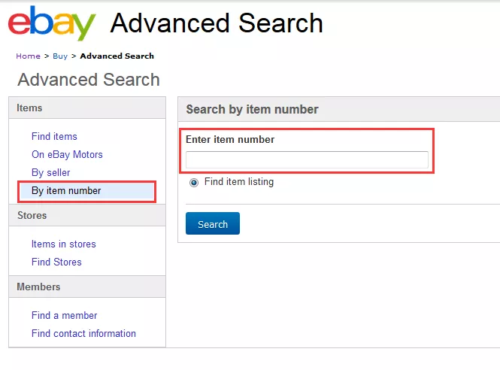
Task: Choose the By seller search option
Action: [x=50, y=173]
